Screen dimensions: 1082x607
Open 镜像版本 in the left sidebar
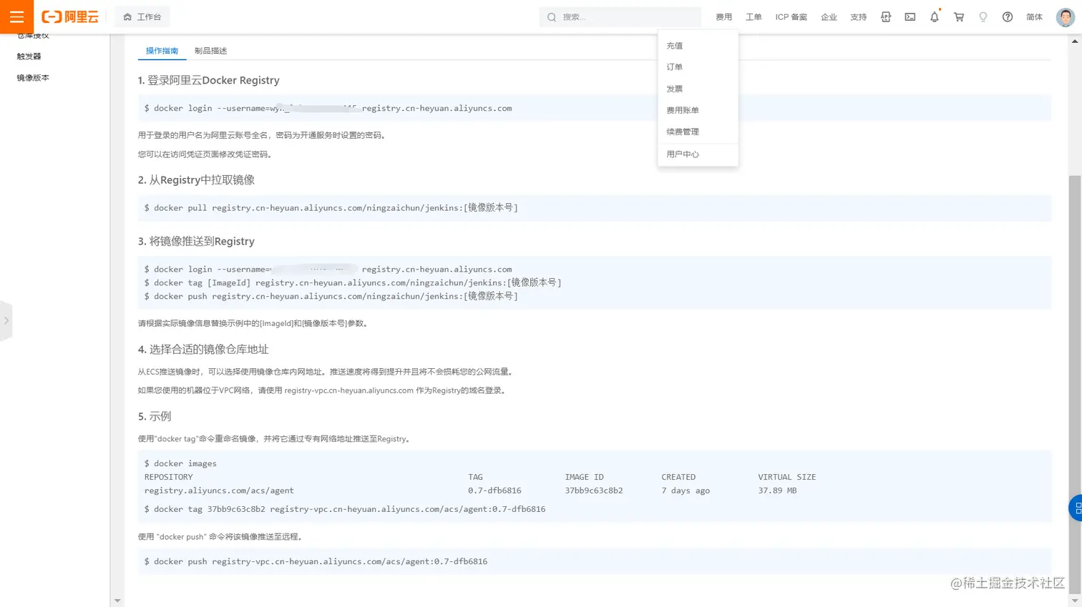[33, 78]
